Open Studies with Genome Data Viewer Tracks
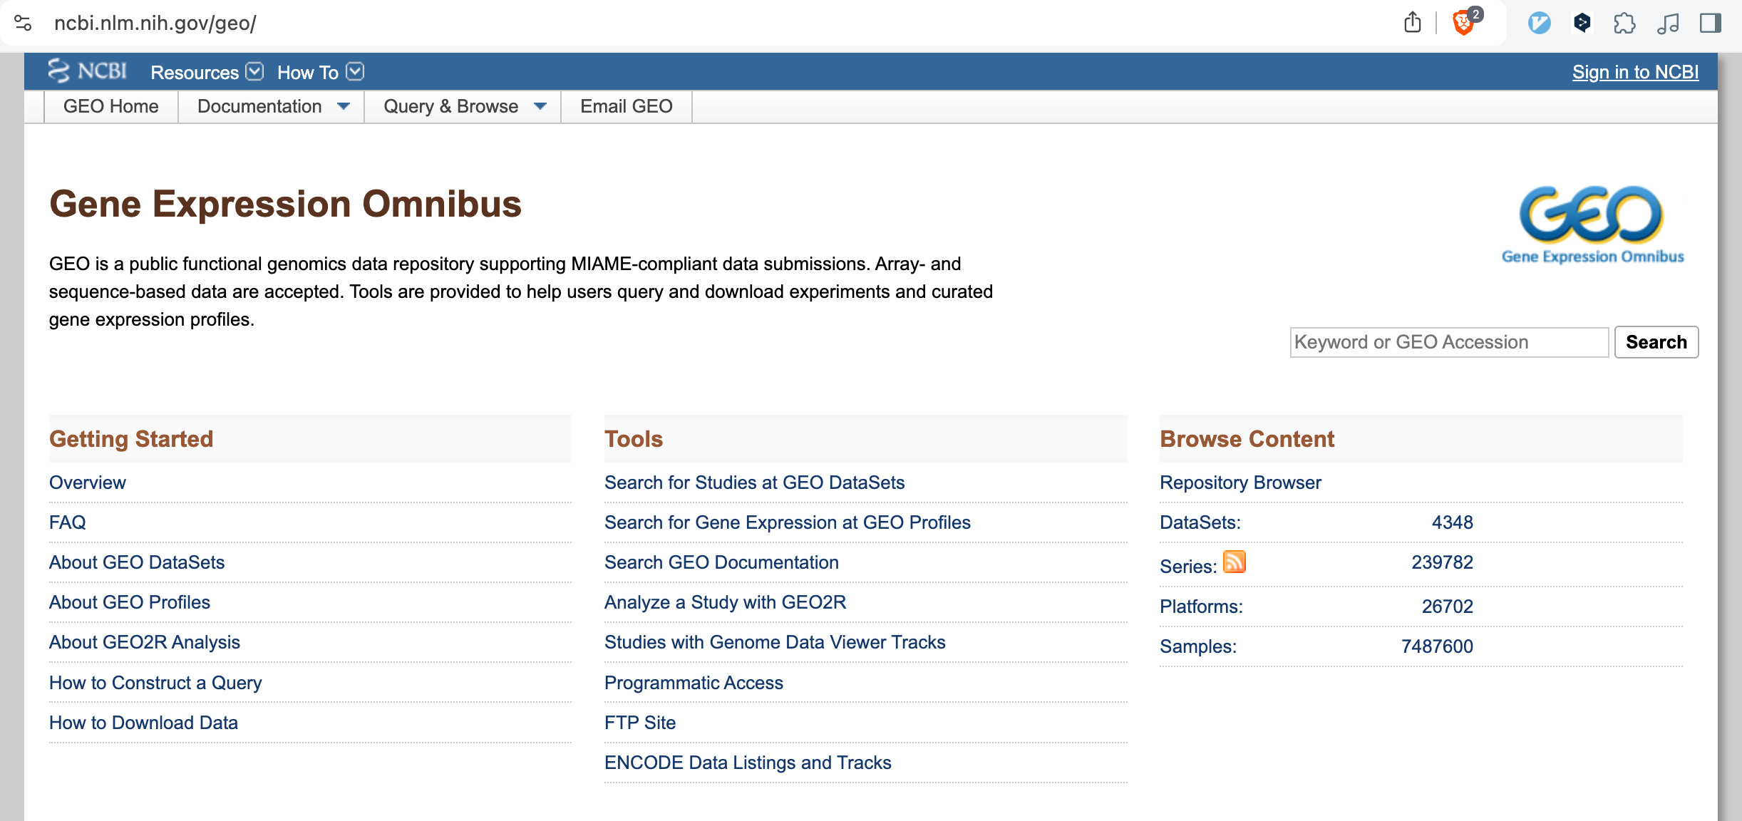 tap(775, 642)
